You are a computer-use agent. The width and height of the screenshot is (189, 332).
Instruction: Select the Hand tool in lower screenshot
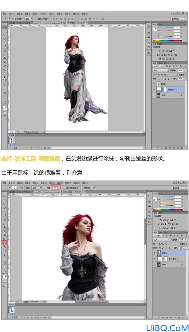click(5, 267)
